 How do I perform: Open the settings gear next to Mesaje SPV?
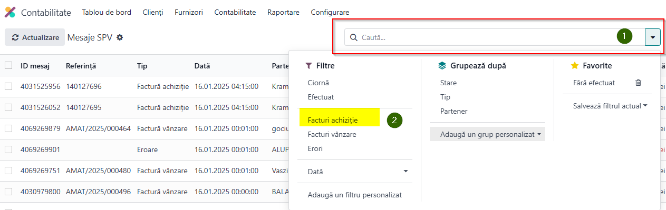(x=120, y=37)
